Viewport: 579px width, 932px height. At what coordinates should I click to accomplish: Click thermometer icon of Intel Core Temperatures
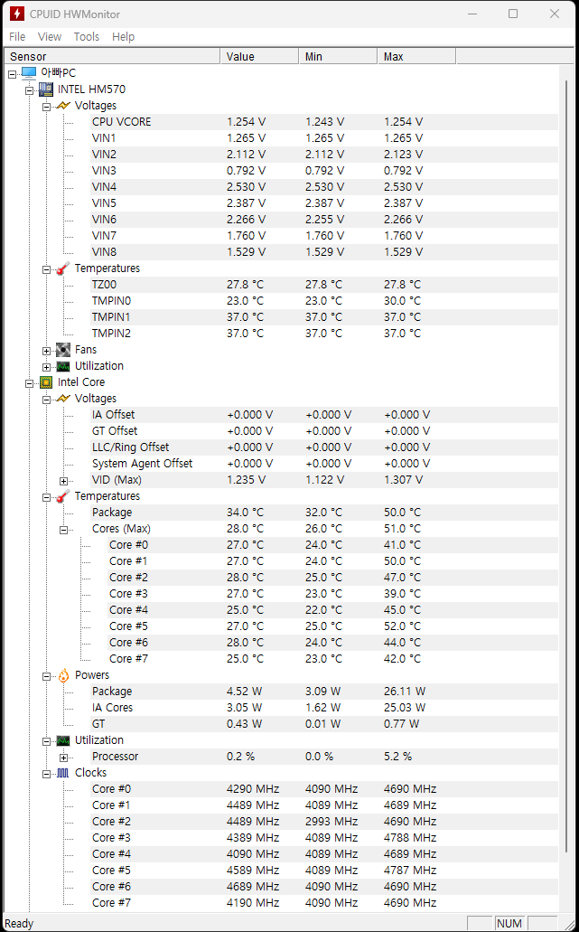(63, 496)
